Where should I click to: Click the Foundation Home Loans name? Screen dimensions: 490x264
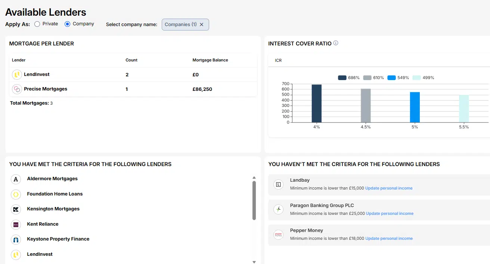point(55,194)
